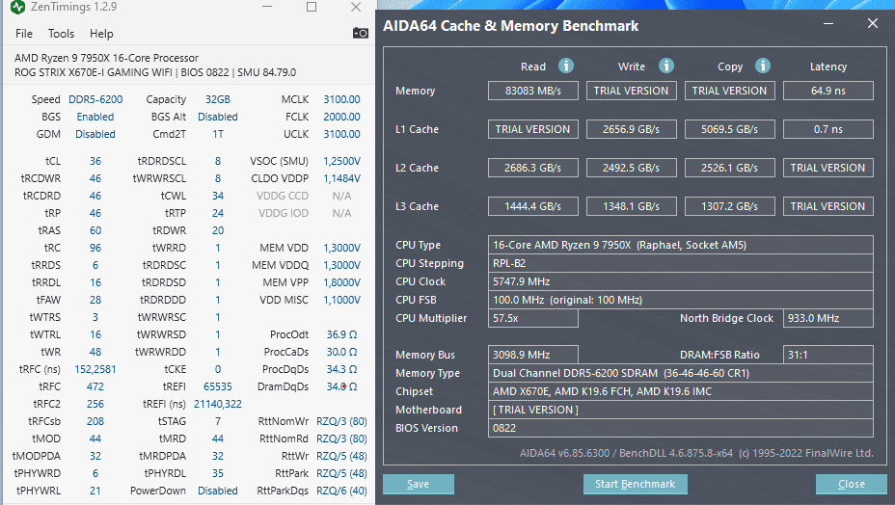Click L1 Cache Copy 5069.5 GB/s
Viewport: 895px width, 505px height.
(x=729, y=129)
